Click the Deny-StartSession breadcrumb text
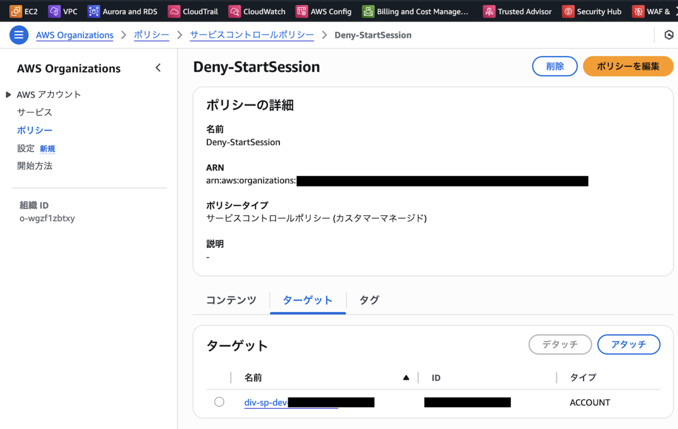This screenshot has width=678, height=429. [x=373, y=35]
